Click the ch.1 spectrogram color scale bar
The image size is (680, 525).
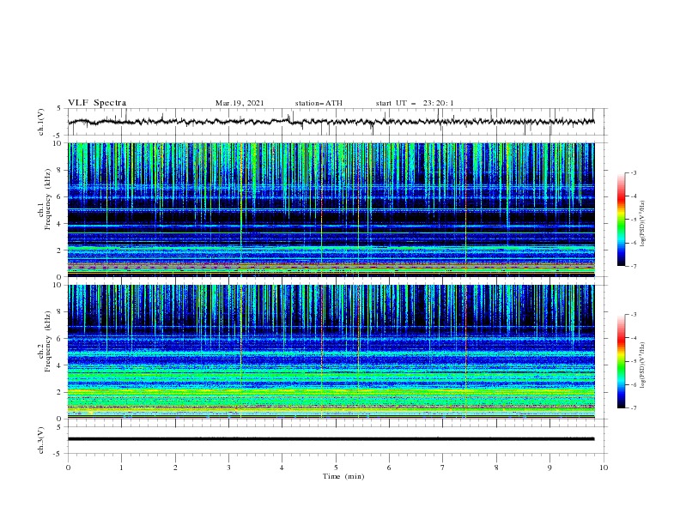(622, 220)
